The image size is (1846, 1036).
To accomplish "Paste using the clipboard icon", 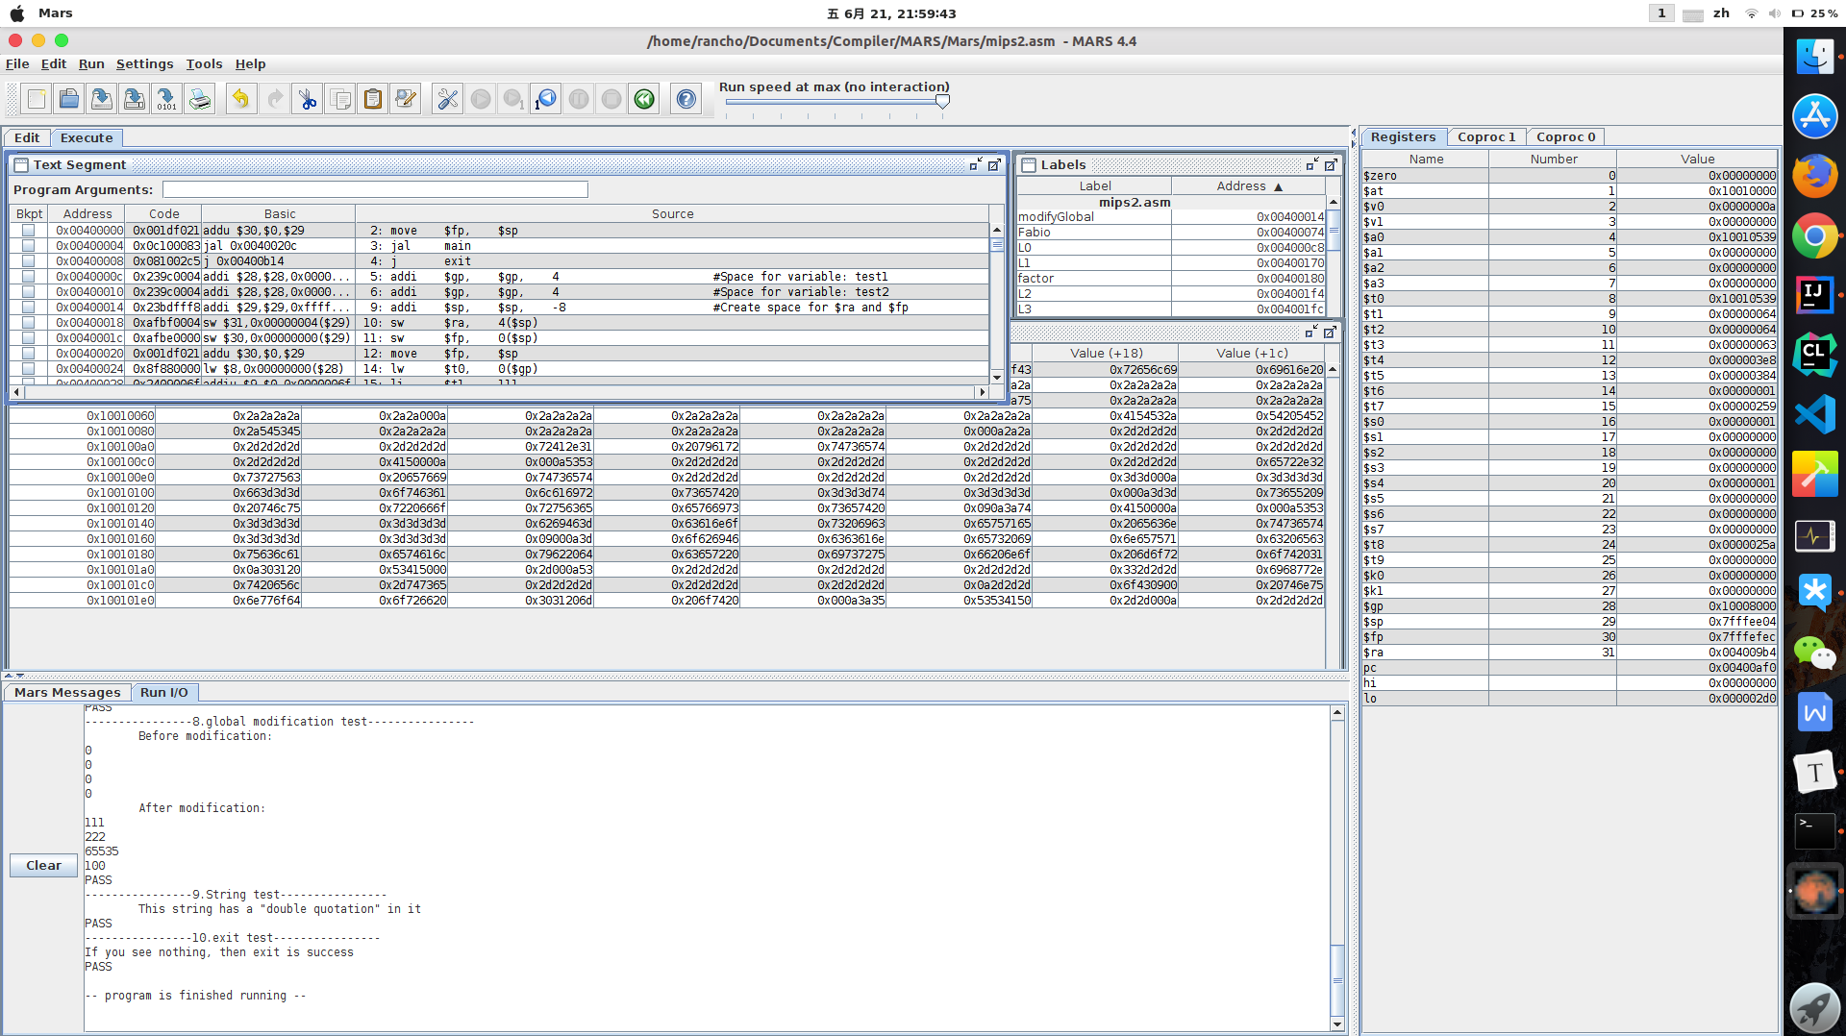I will pos(373,99).
